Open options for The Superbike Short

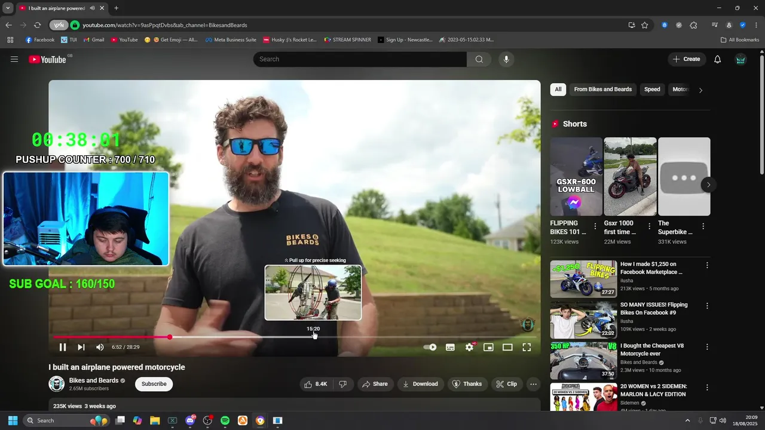[x=703, y=226]
